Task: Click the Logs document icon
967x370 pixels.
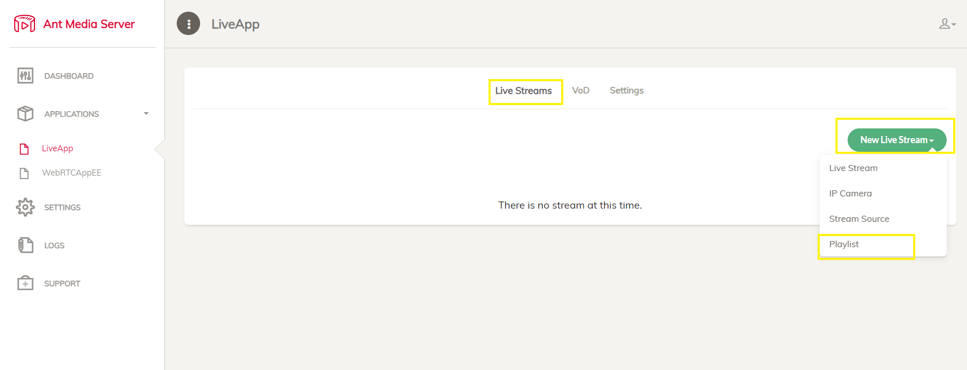Action: (x=25, y=245)
